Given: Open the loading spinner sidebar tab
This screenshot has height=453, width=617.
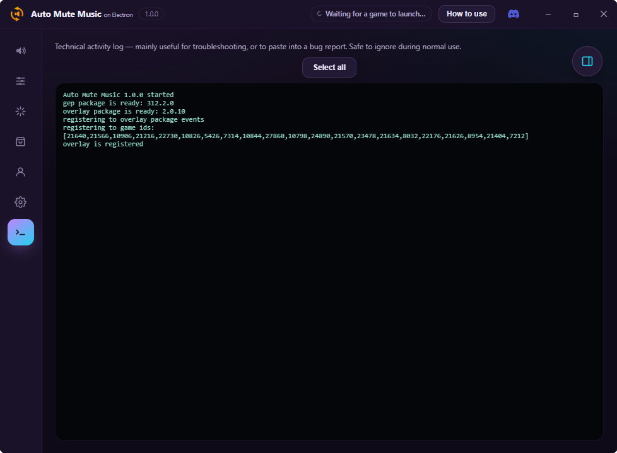Looking at the screenshot, I should pyautogui.click(x=20, y=112).
